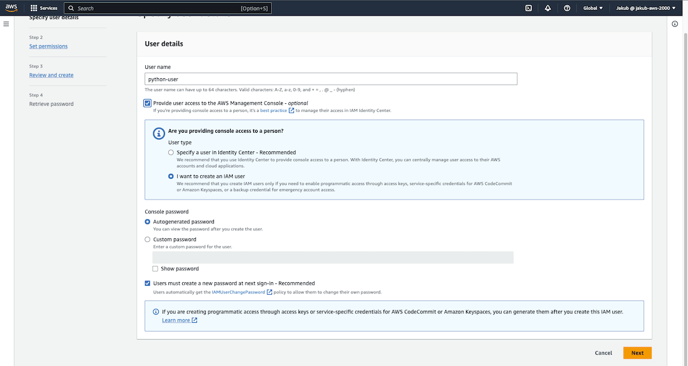The width and height of the screenshot is (688, 366).
Task: Open the notifications bell
Action: (548, 8)
